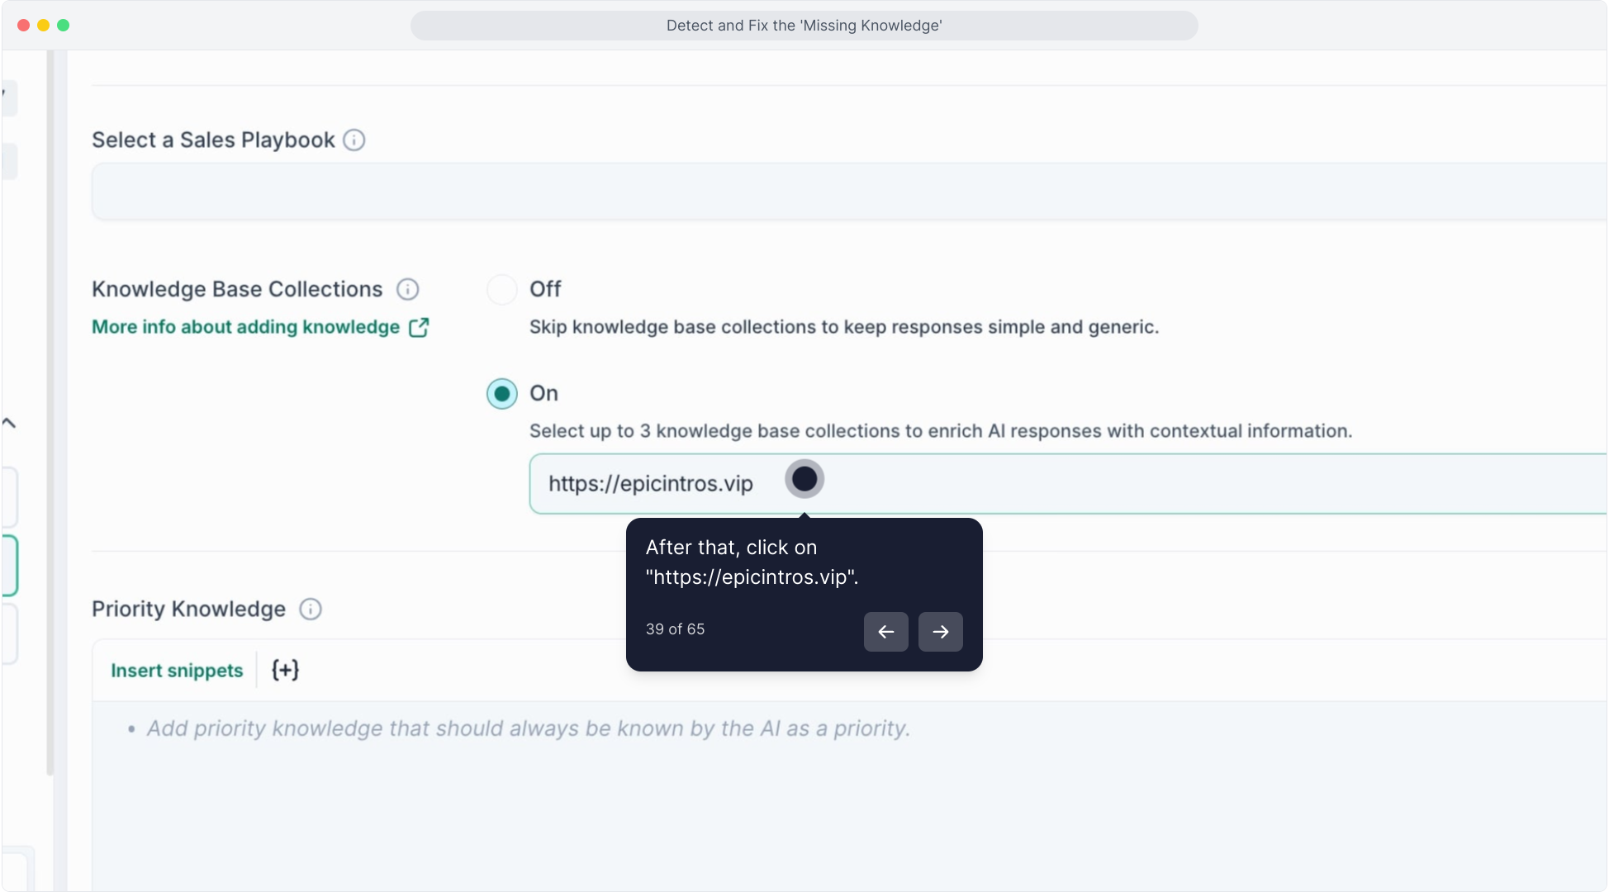This screenshot has width=1609, height=892.
Task: Click the external link icon beside More info
Action: [x=420, y=328]
